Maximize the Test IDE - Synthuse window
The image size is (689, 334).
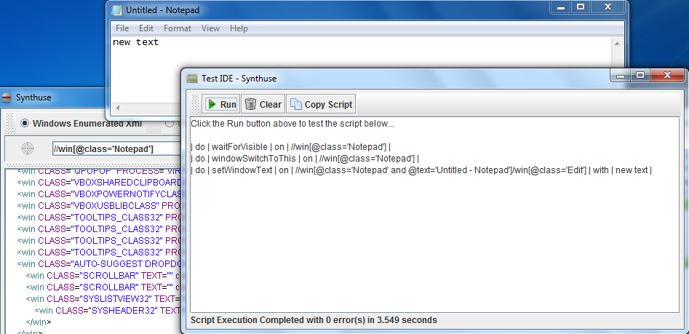[640, 75]
